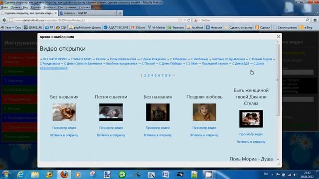Open the АДАЛТ 3XLOVE bookmark
319x179 pixels.
click(116, 27)
